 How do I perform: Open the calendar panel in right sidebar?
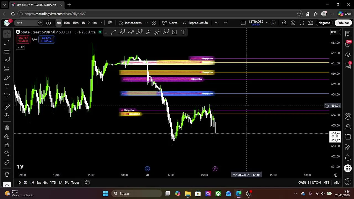348,137
